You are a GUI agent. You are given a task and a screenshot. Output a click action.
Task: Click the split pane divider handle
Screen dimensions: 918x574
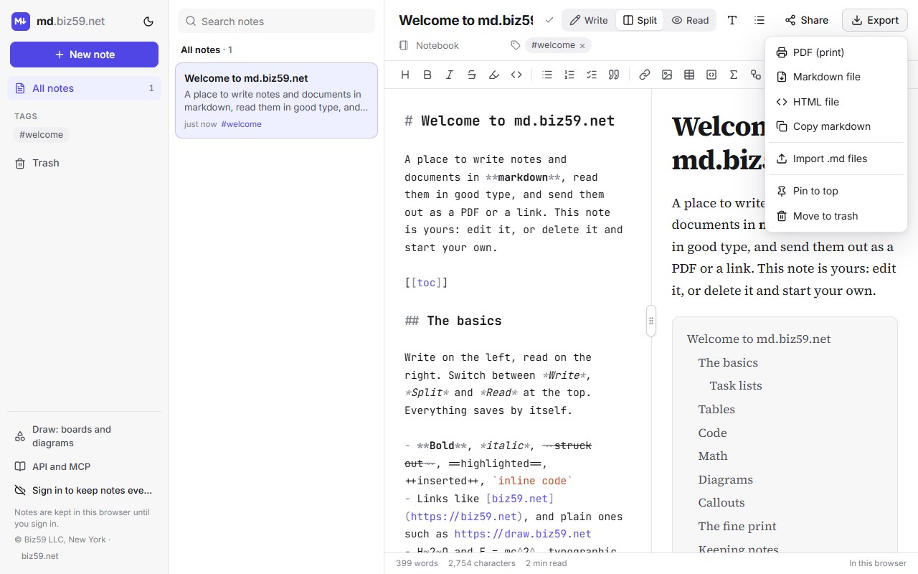pyautogui.click(x=651, y=321)
